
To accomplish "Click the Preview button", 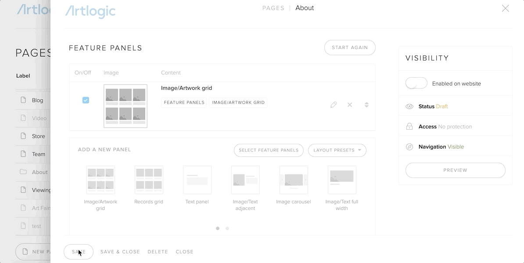I will point(455,170).
